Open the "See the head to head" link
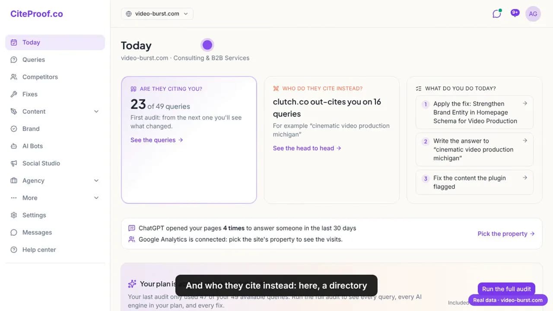 307,148
